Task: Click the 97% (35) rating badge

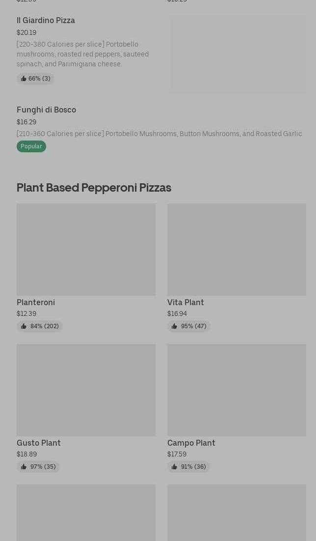Action: click(x=38, y=467)
